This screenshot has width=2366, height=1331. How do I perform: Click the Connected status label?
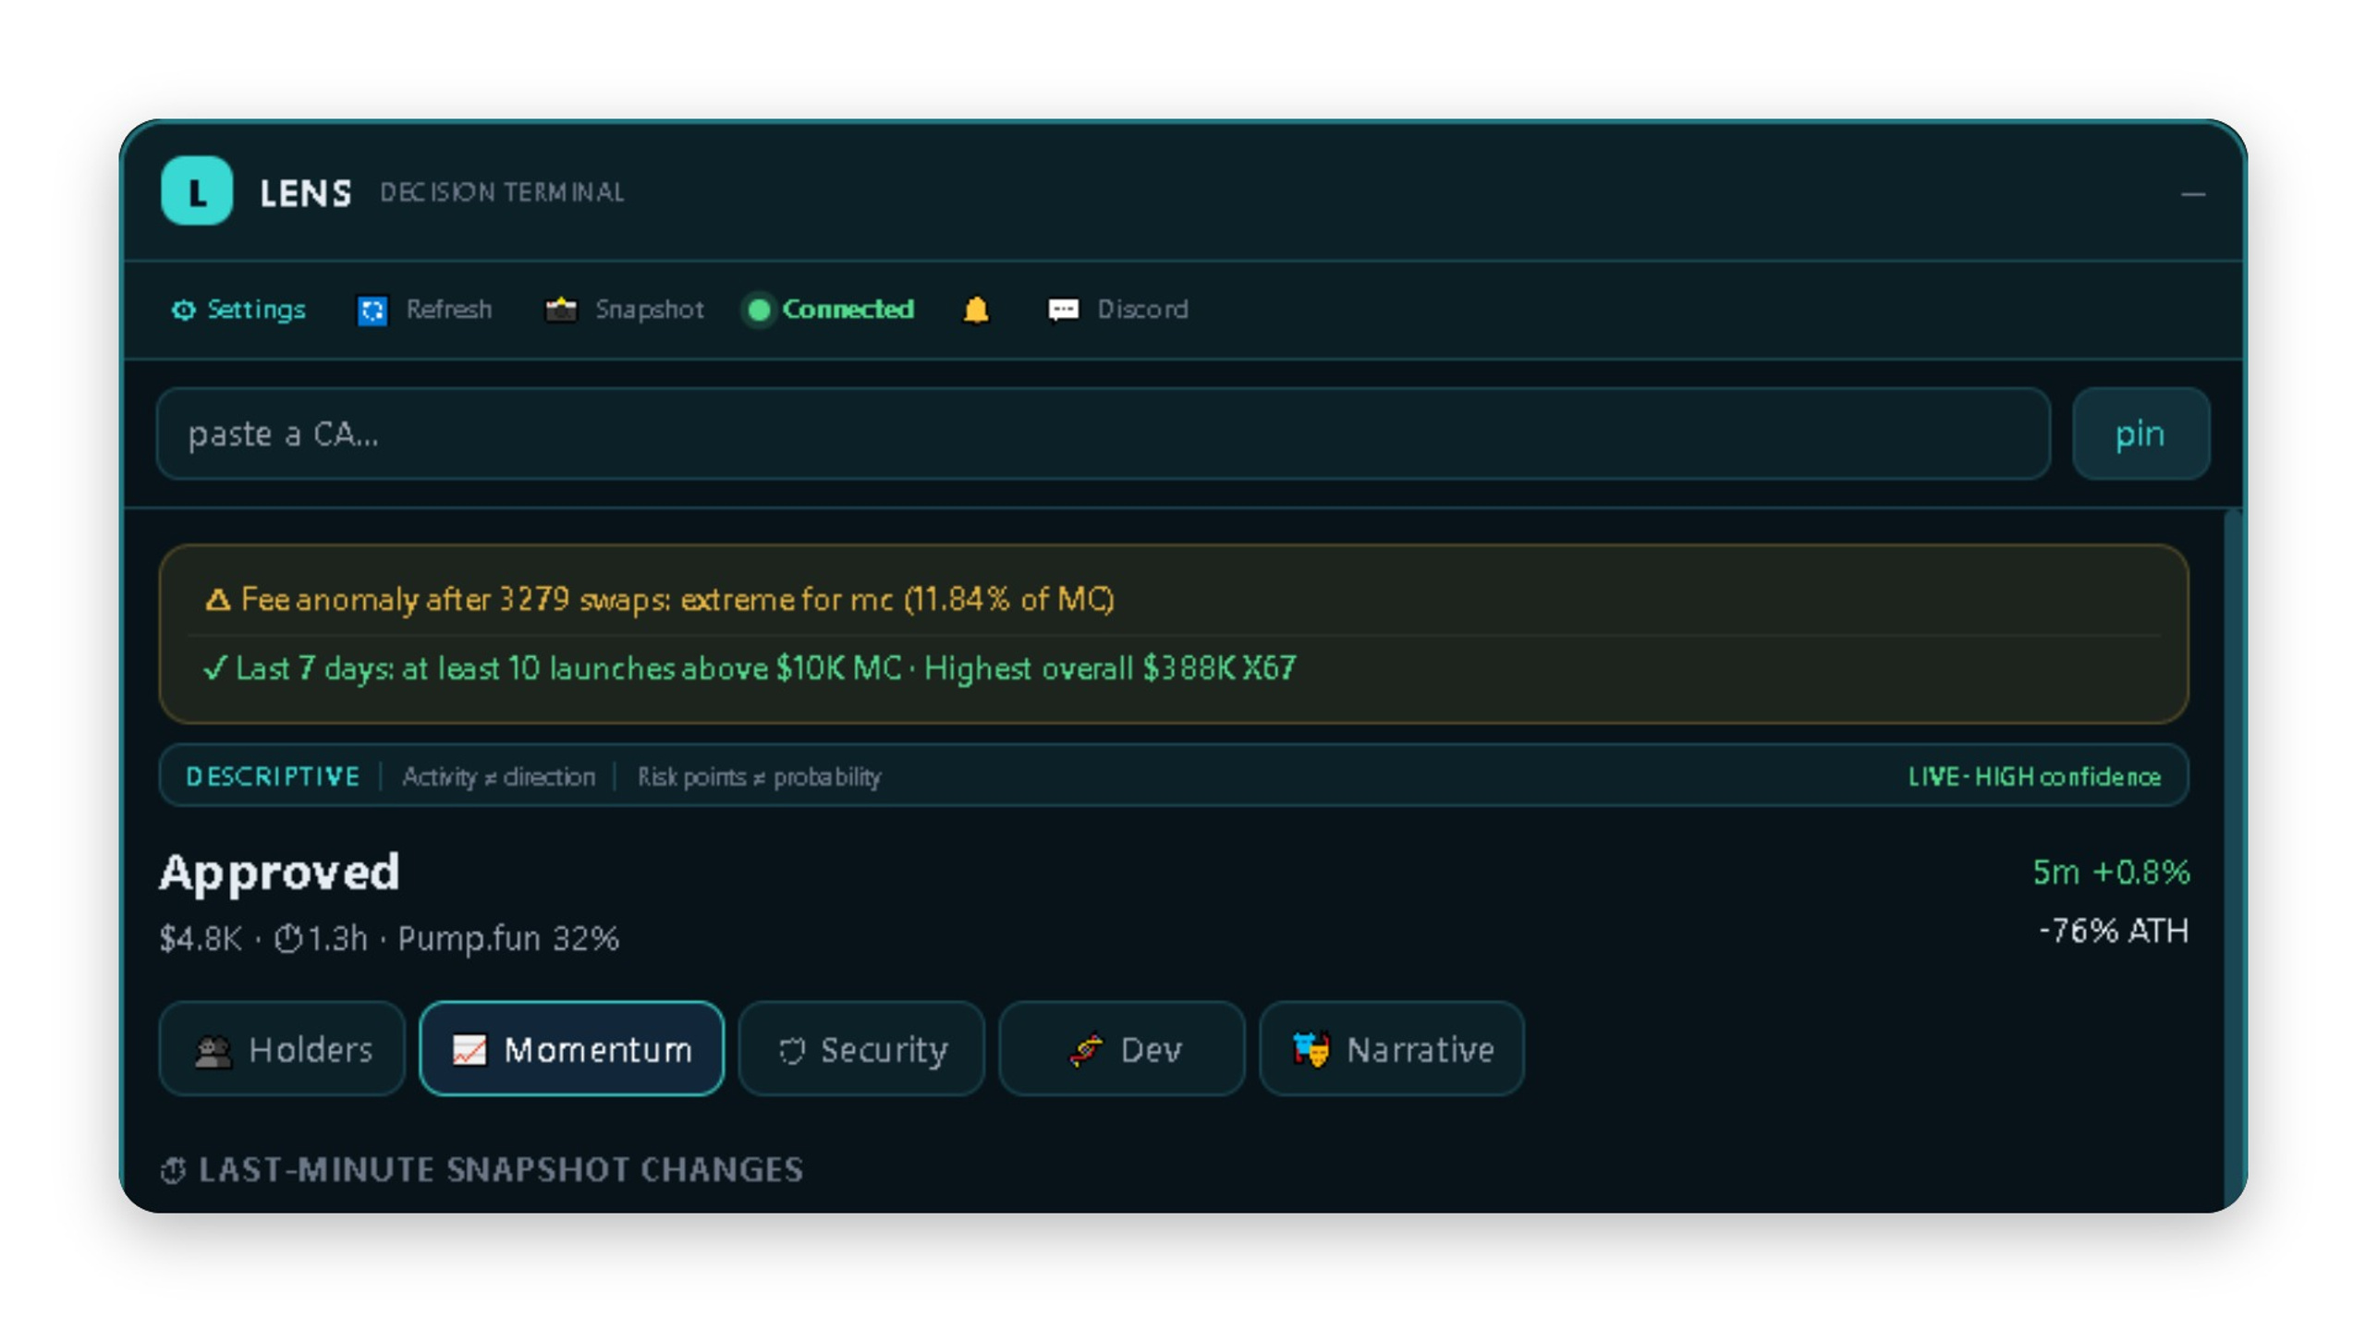pos(848,310)
